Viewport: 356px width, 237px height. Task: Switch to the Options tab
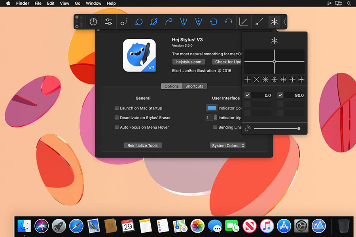[x=172, y=86]
